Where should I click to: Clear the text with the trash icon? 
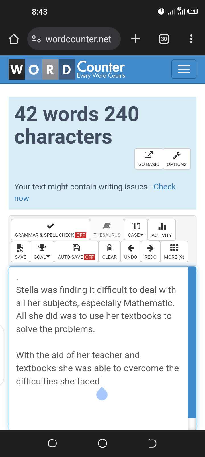pos(110,252)
